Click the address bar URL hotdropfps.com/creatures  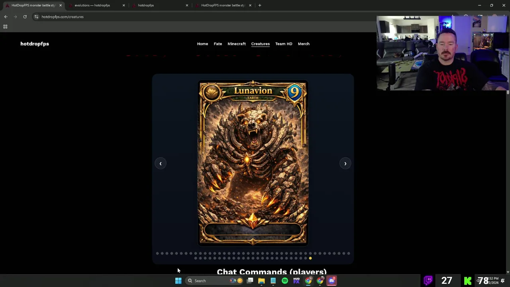63,17
